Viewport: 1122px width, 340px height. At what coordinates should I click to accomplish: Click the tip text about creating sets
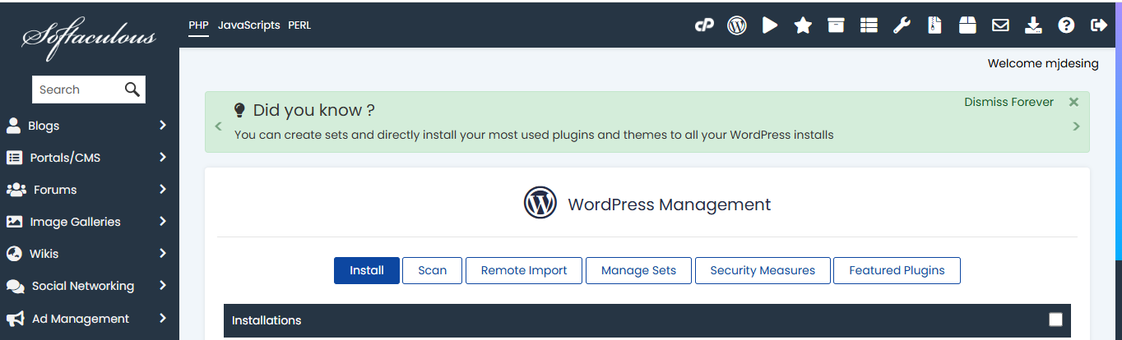tap(534, 135)
